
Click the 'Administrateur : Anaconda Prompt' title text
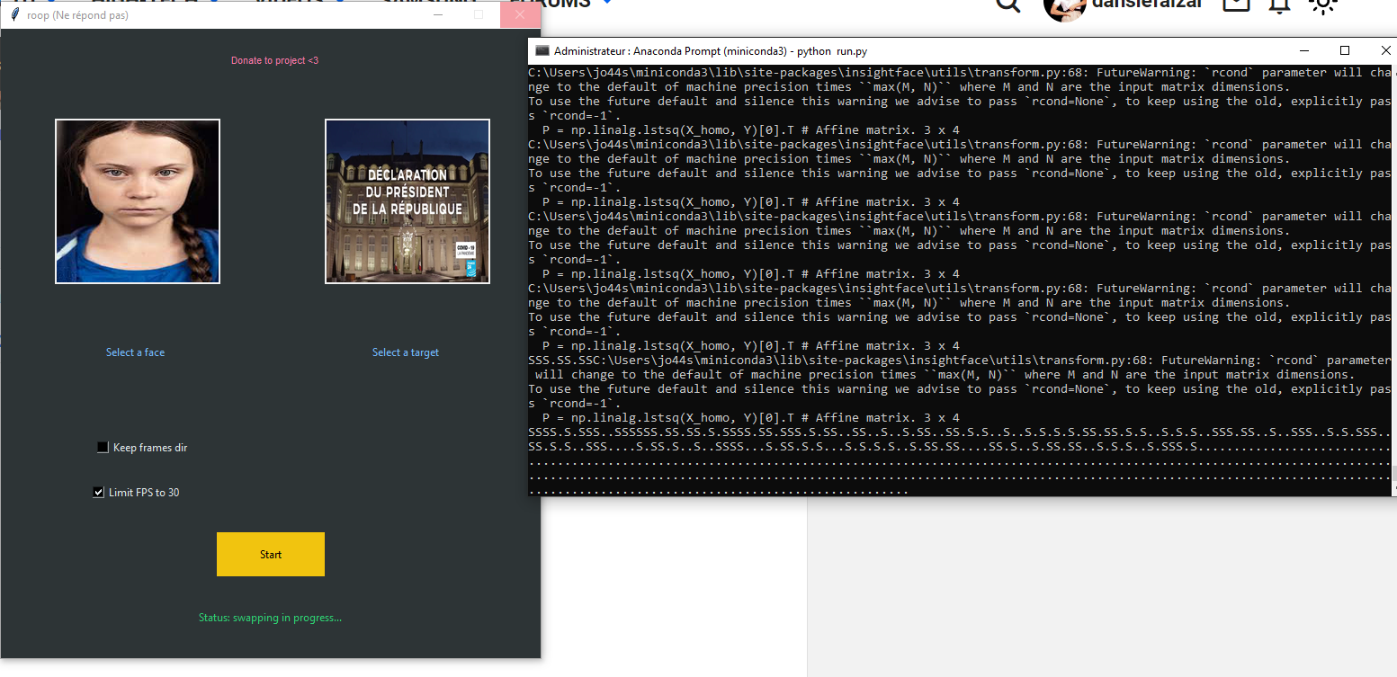pos(711,51)
